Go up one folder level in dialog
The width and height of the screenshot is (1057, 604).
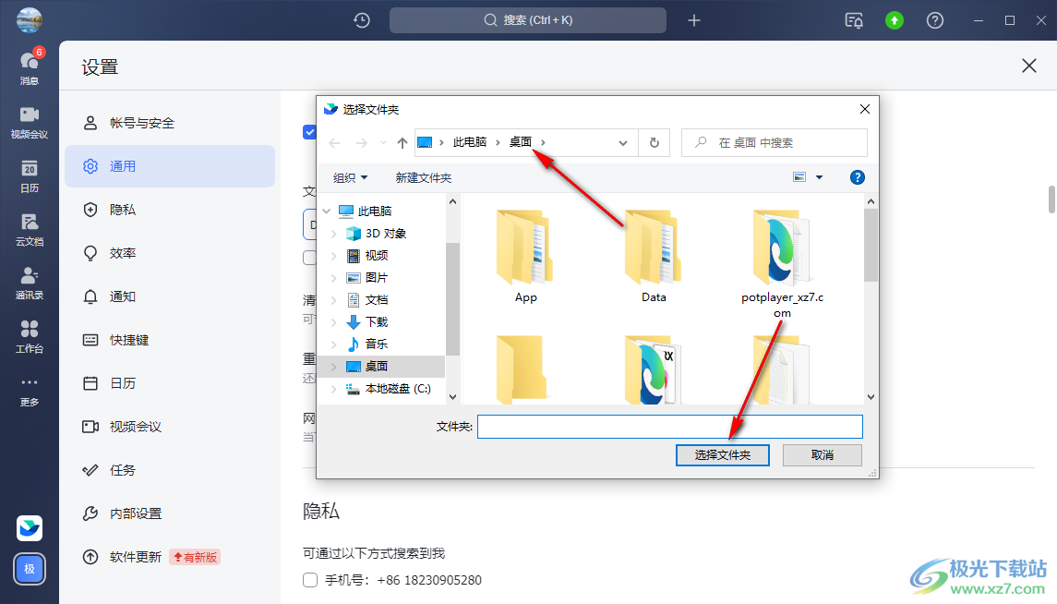click(402, 143)
